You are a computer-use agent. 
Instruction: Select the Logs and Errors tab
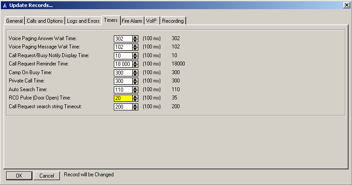click(83, 21)
